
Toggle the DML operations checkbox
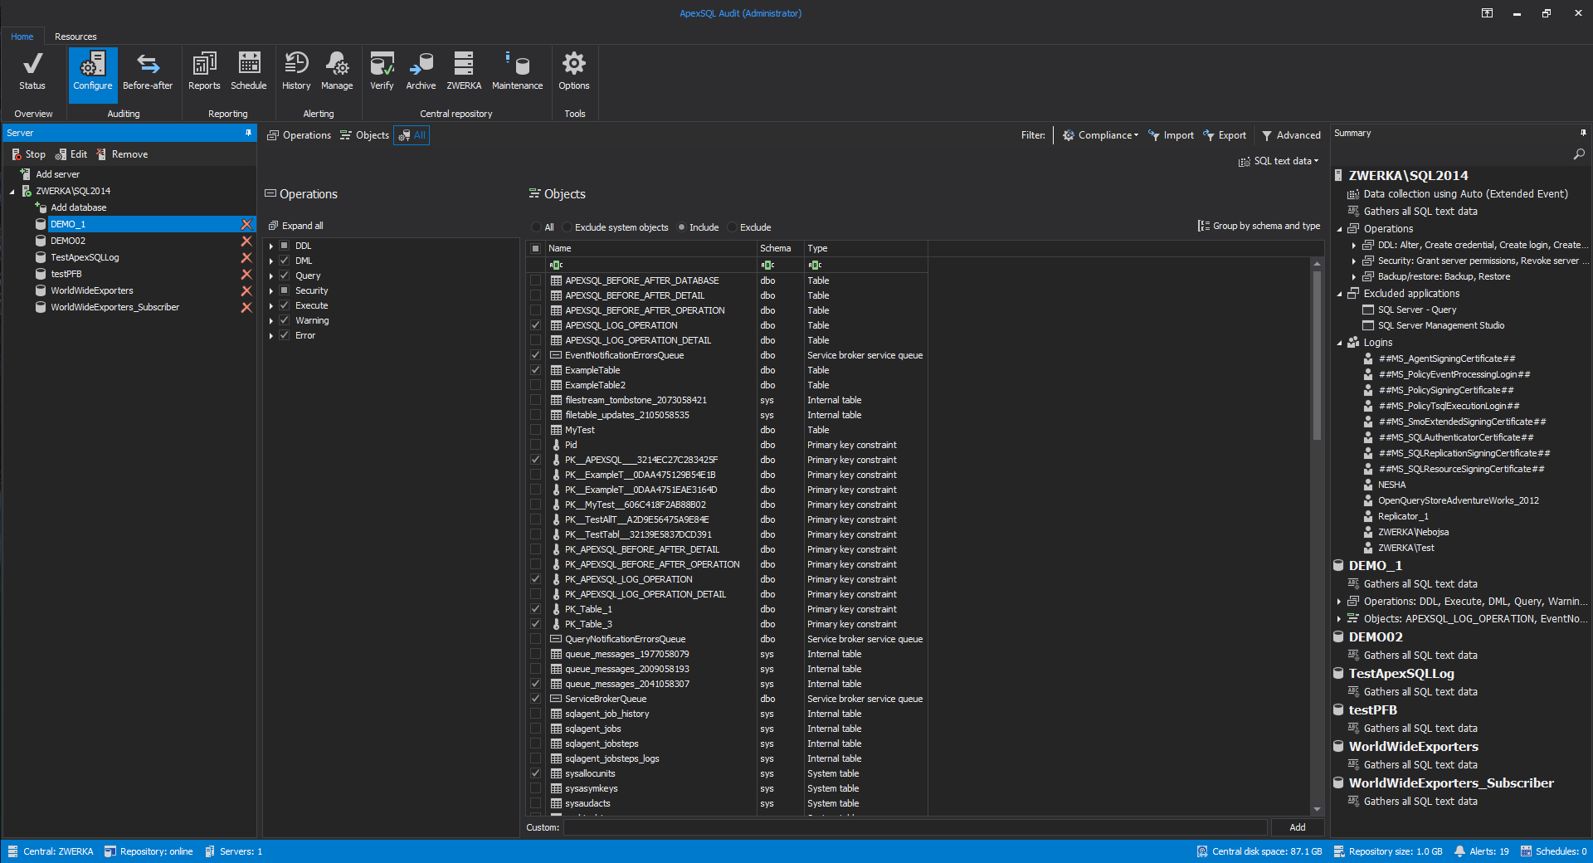click(x=284, y=261)
